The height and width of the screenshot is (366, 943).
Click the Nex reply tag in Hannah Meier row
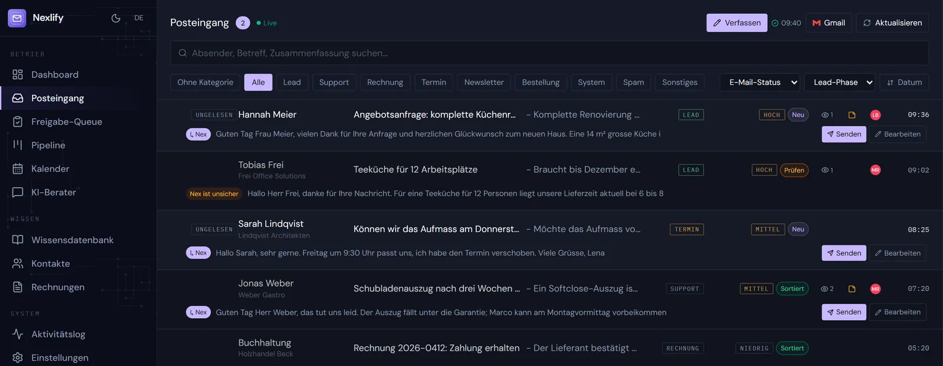[x=199, y=134]
